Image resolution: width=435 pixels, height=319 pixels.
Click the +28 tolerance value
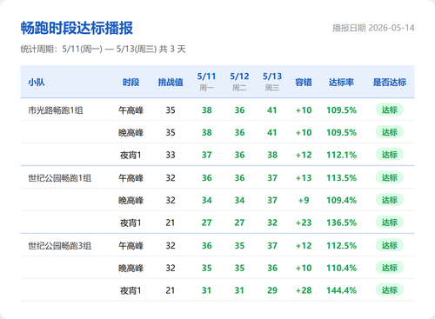click(x=304, y=290)
